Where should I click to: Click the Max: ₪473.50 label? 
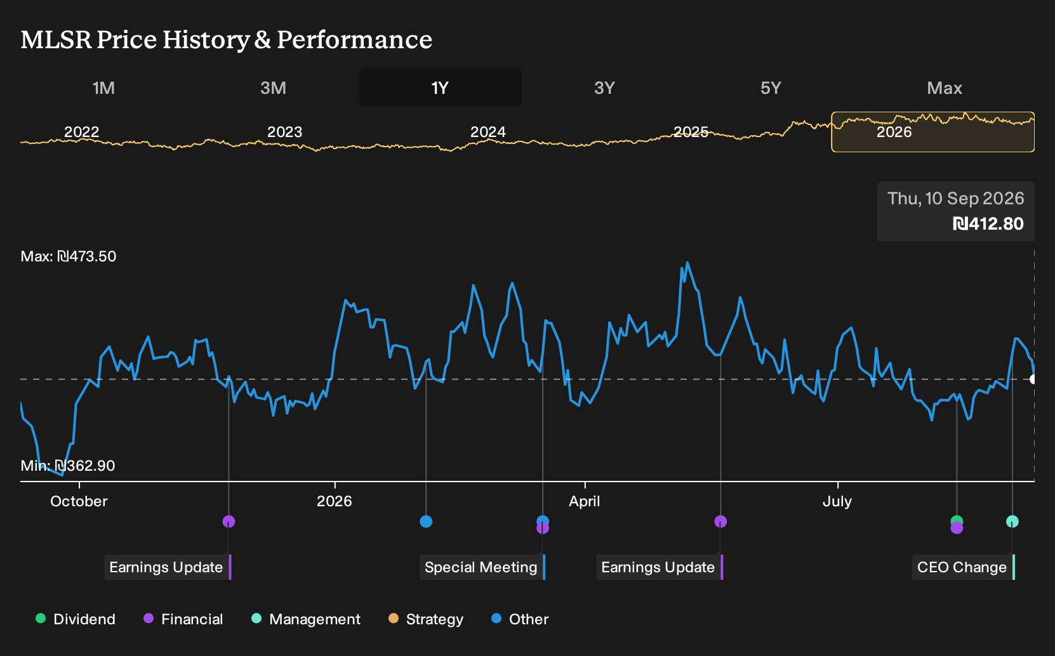69,256
